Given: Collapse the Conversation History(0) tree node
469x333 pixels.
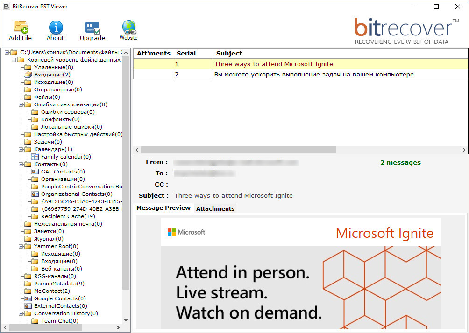Looking at the screenshot, I should (21, 313).
